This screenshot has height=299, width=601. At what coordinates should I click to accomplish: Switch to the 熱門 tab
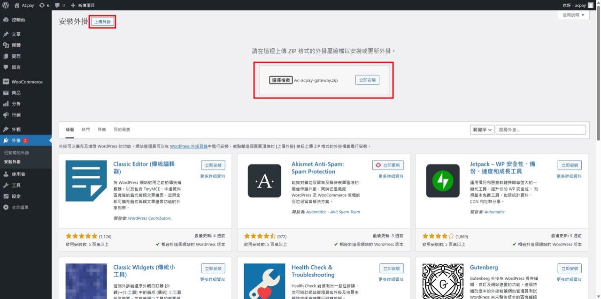pyautogui.click(x=85, y=130)
